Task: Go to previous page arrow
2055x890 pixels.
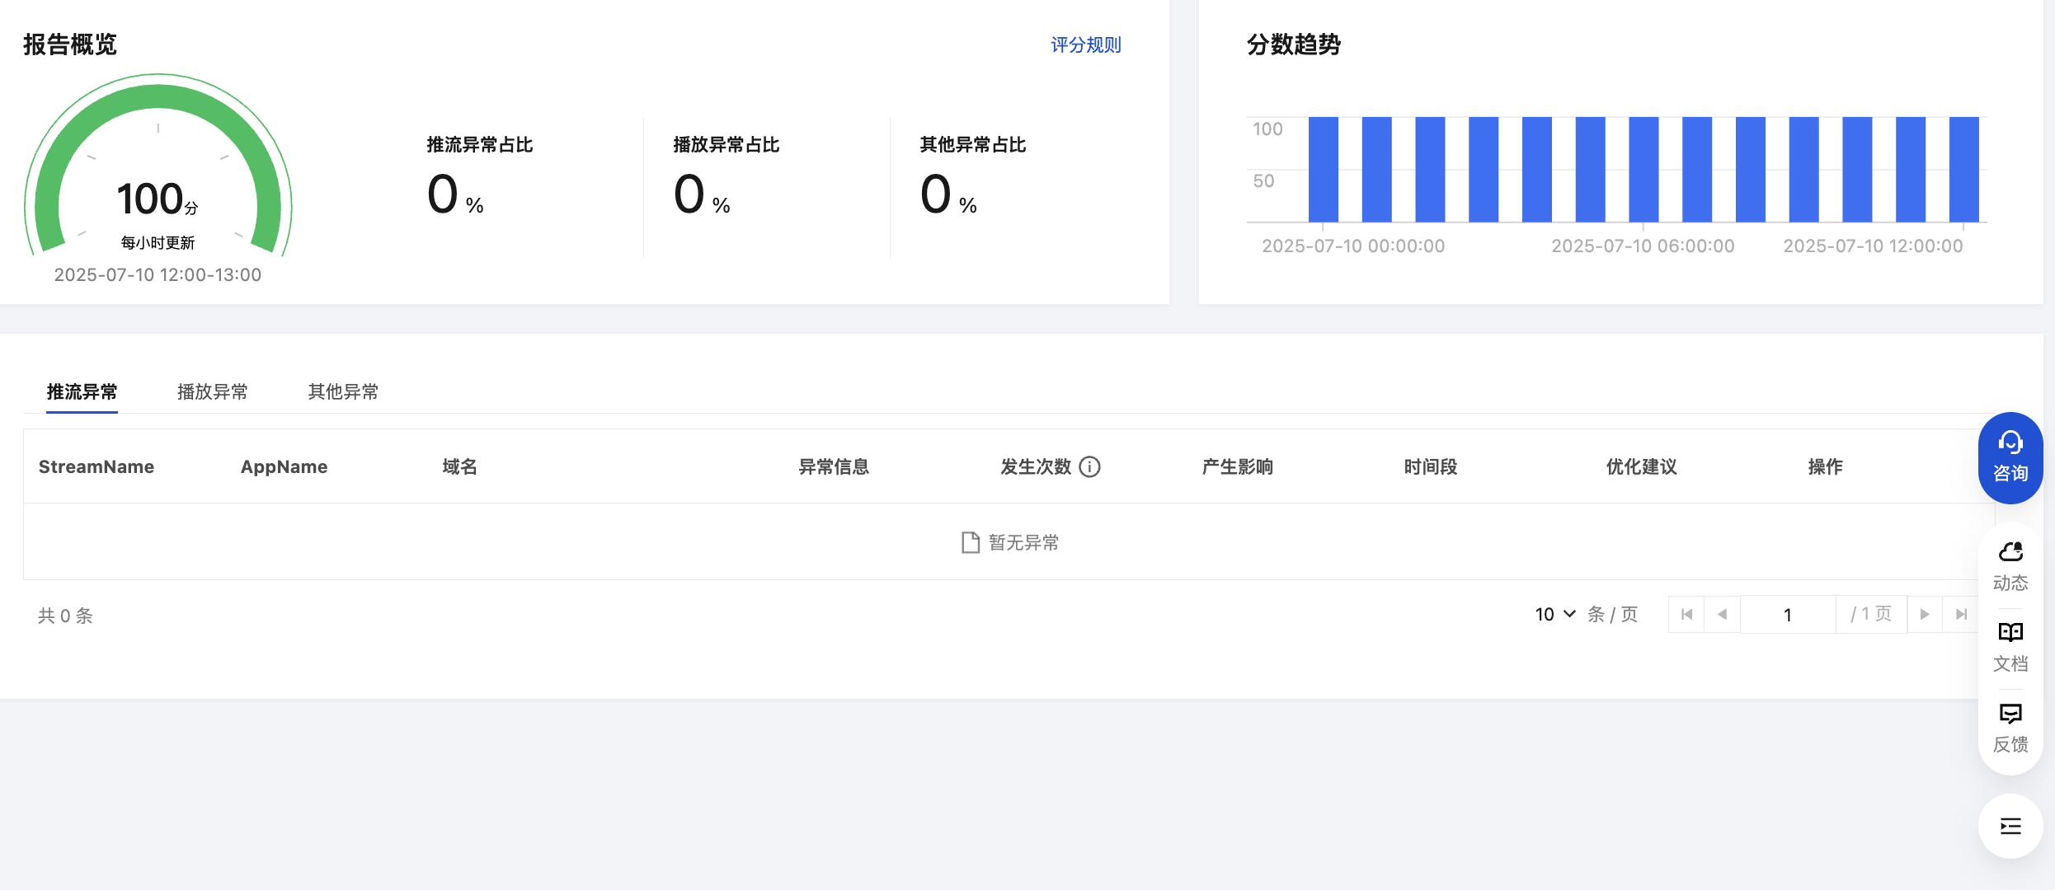Action: pyautogui.click(x=1722, y=615)
